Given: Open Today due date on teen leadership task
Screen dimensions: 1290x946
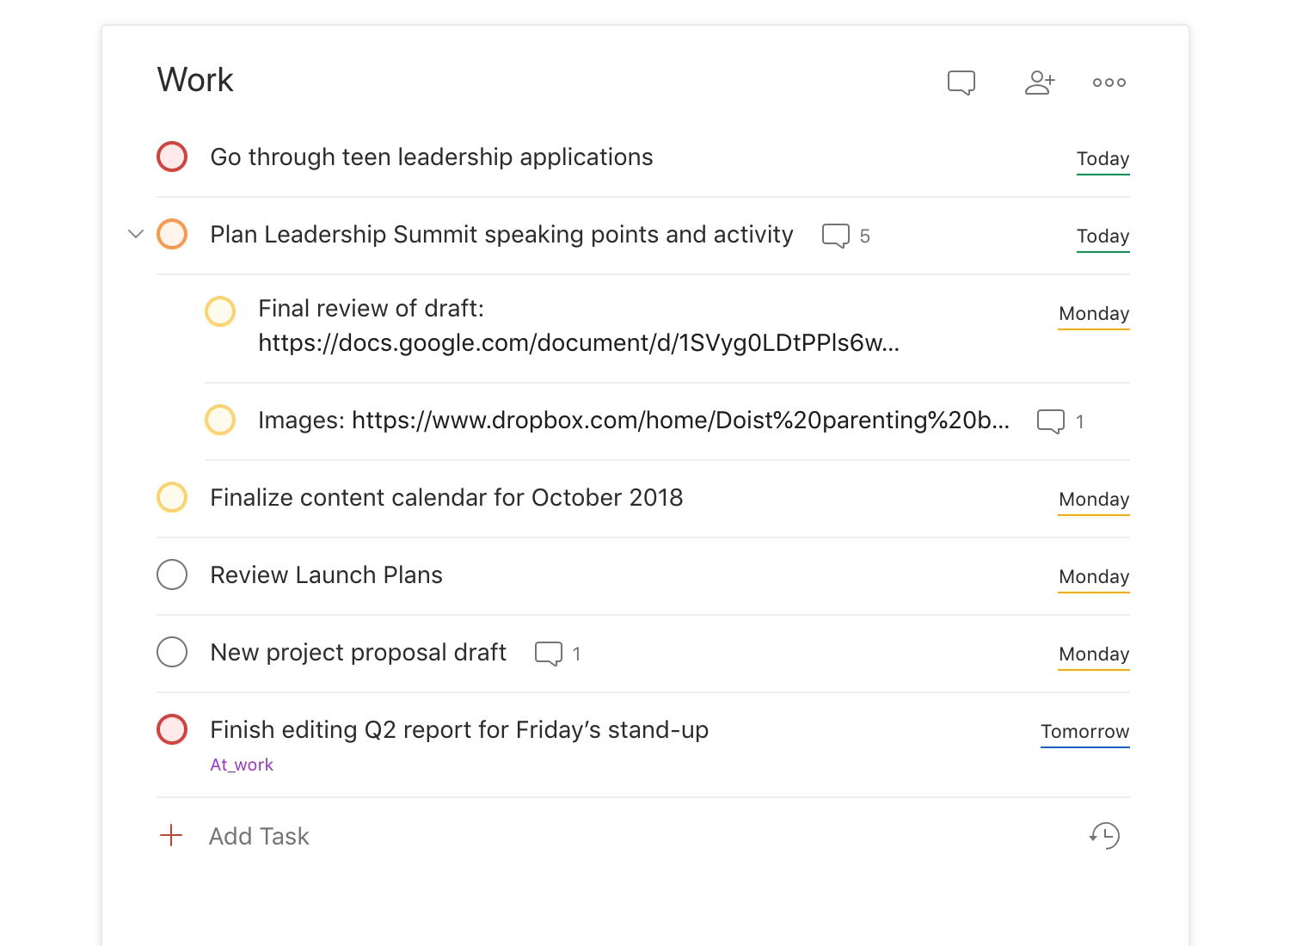Looking at the screenshot, I should [1103, 159].
